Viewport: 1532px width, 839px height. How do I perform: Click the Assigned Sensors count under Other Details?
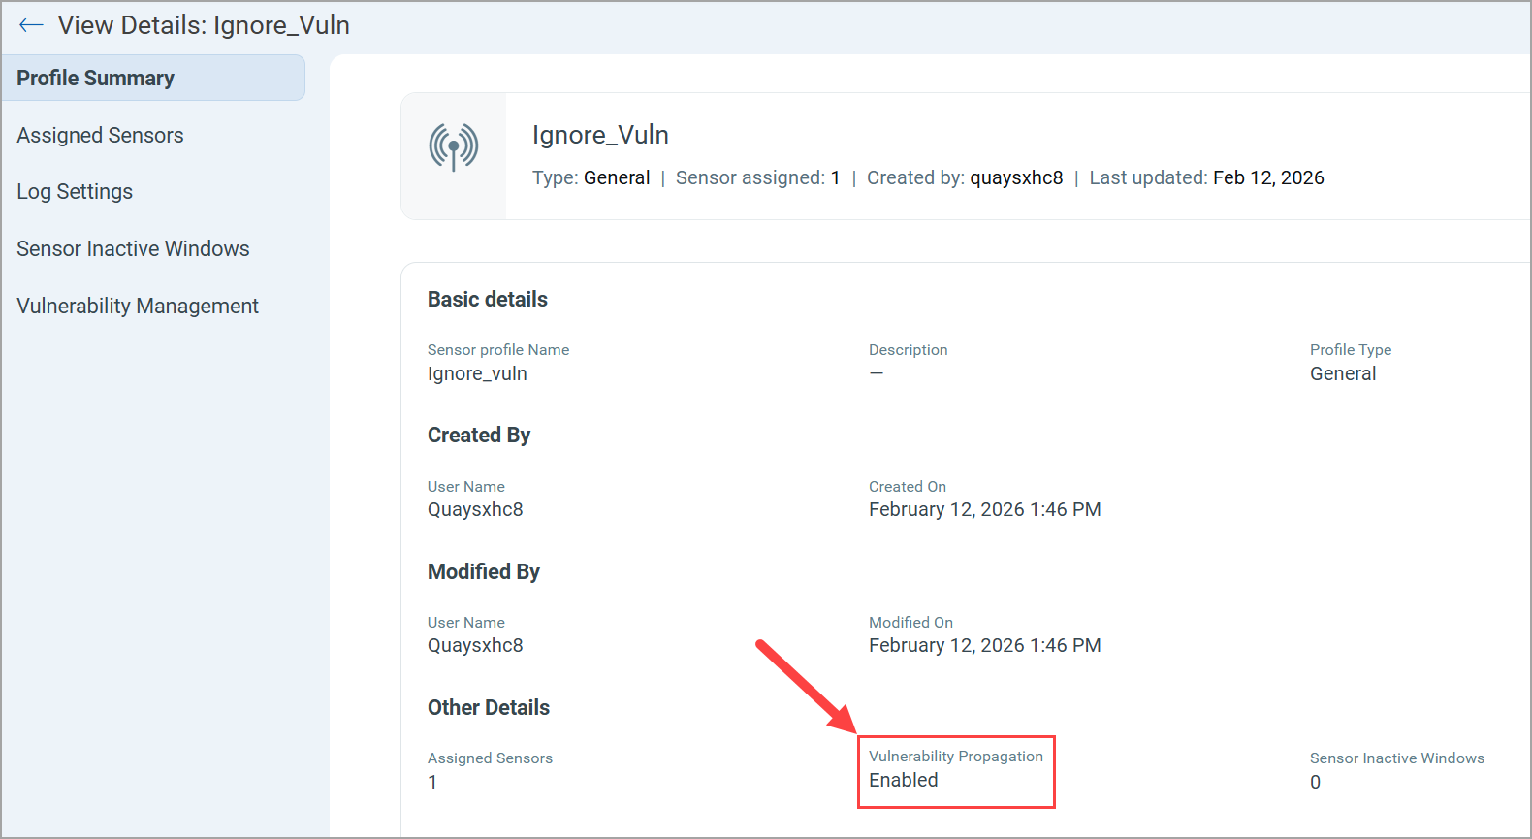click(x=432, y=782)
